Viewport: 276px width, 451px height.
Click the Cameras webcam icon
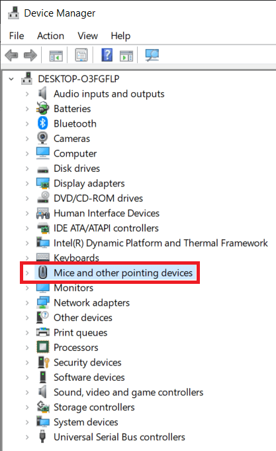tap(42, 138)
